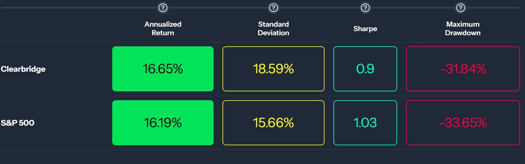
Task: Open the help tooltip for Standard Deviation
Action: pos(273,8)
